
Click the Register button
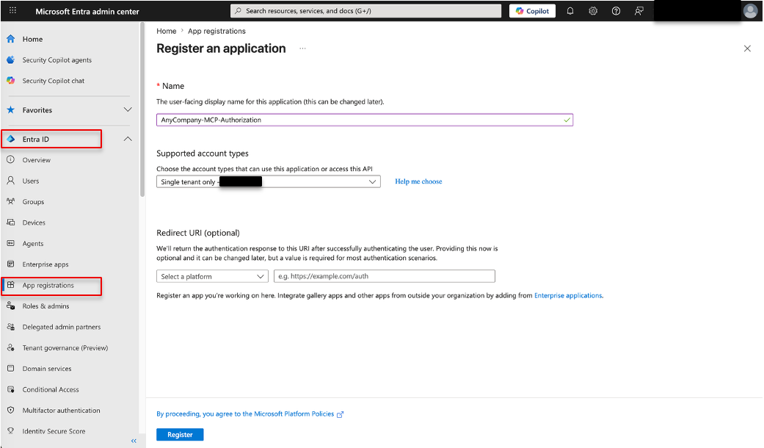(180, 434)
